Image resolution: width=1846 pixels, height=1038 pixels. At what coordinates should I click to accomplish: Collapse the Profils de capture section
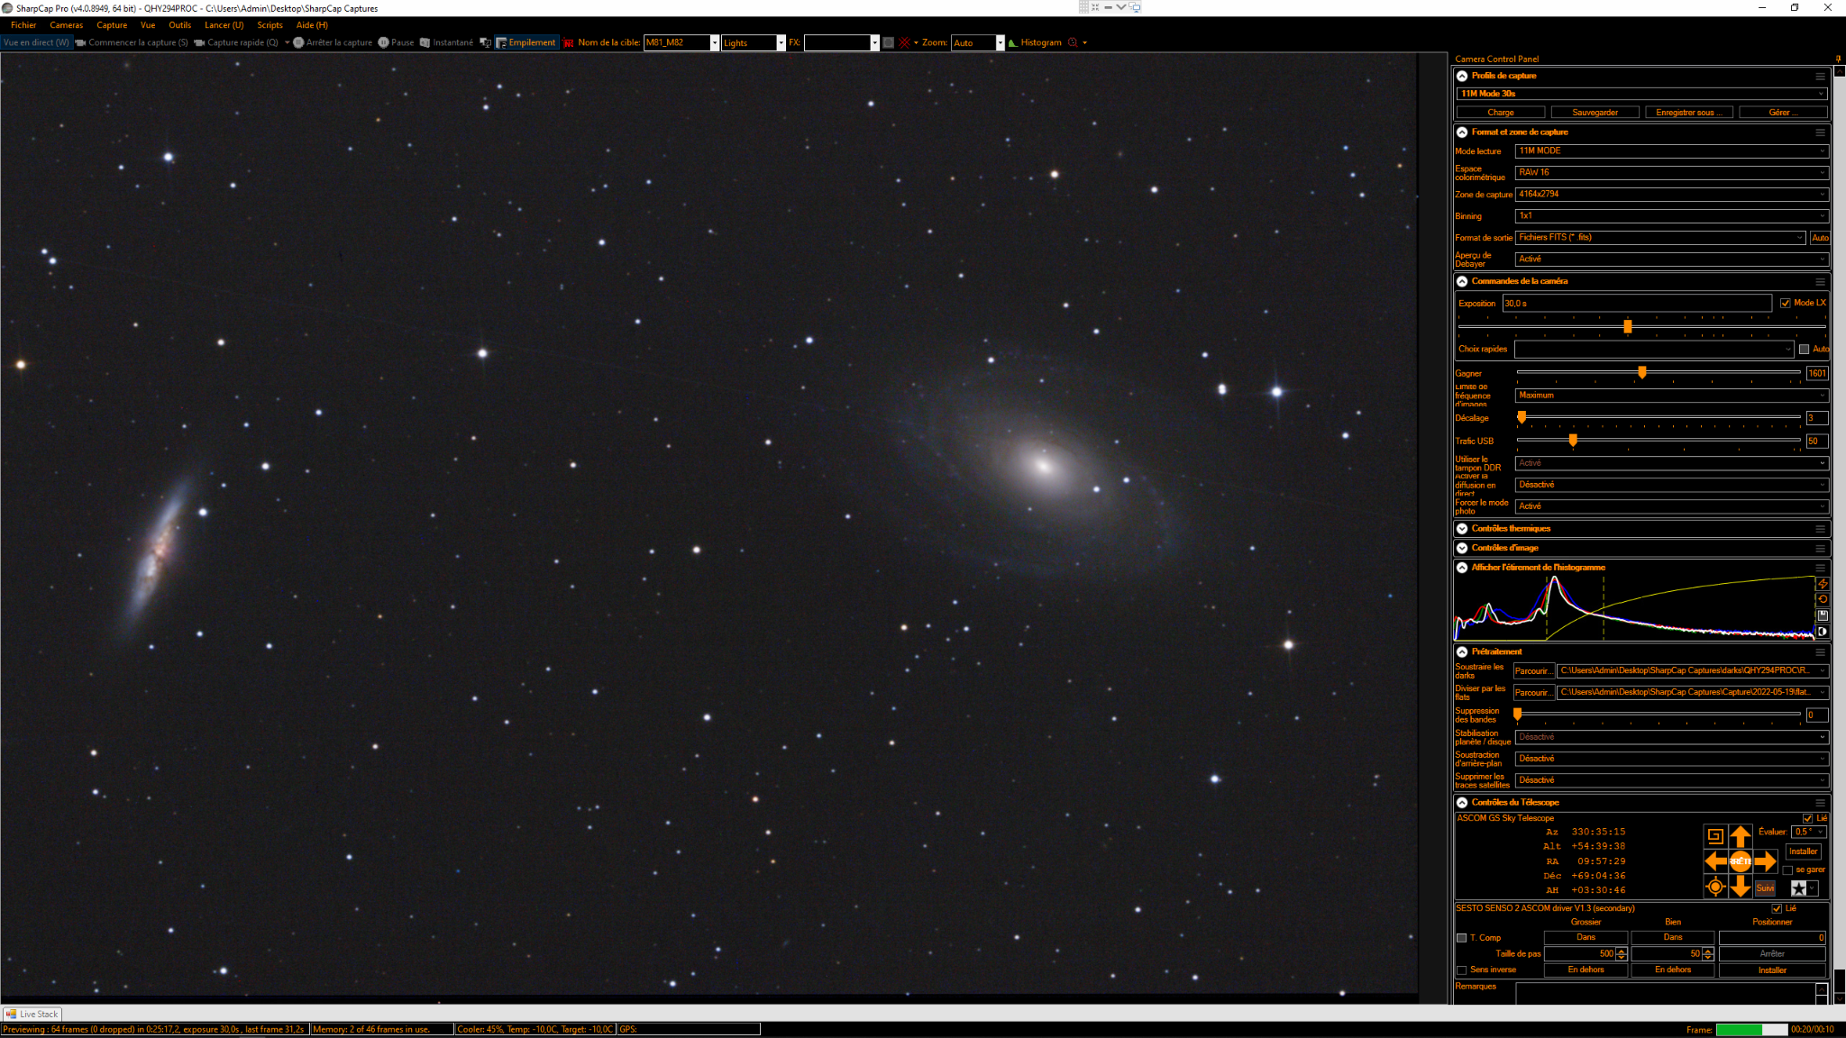(1462, 76)
